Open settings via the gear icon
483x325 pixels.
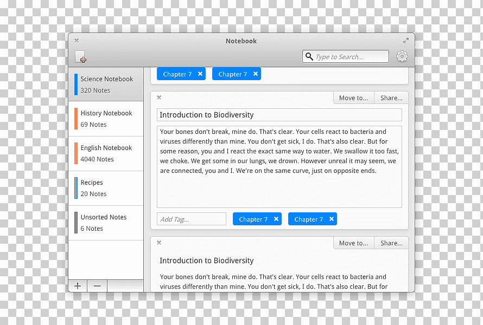pyautogui.click(x=402, y=56)
